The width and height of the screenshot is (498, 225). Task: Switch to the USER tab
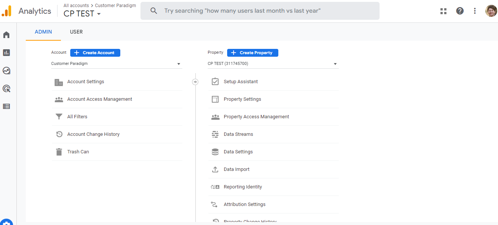pos(76,32)
